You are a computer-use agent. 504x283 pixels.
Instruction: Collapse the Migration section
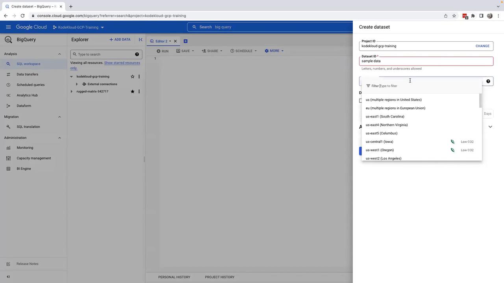pos(59,117)
